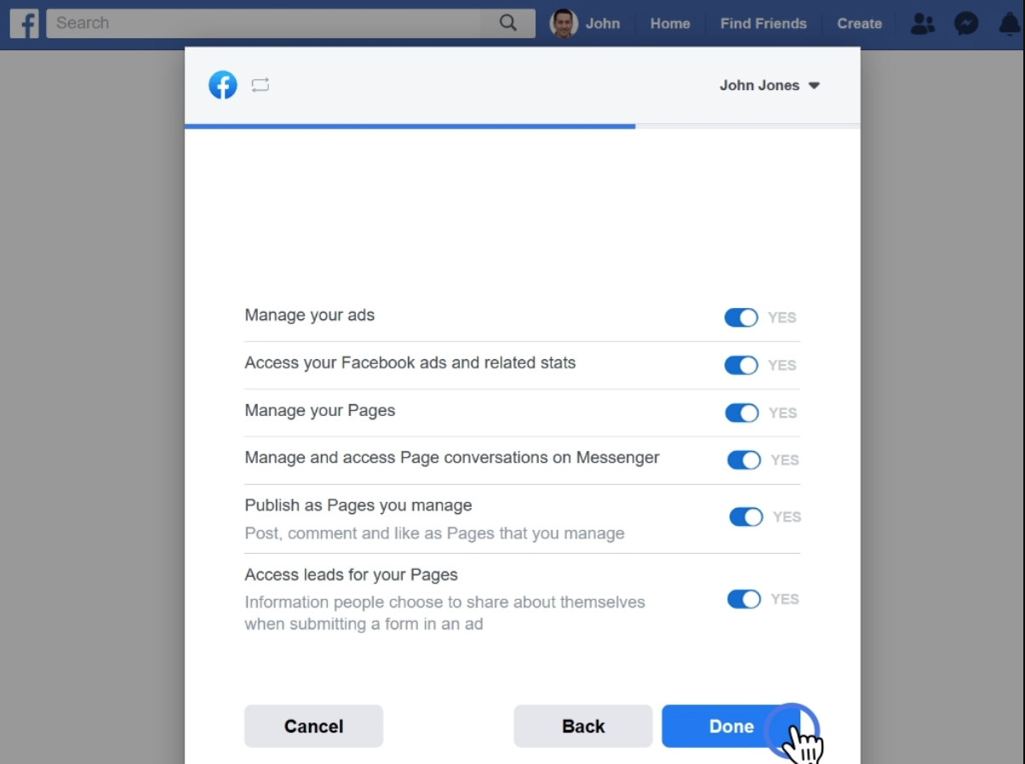Toggle Access leads for your Pages
1025x764 pixels.
[744, 599]
